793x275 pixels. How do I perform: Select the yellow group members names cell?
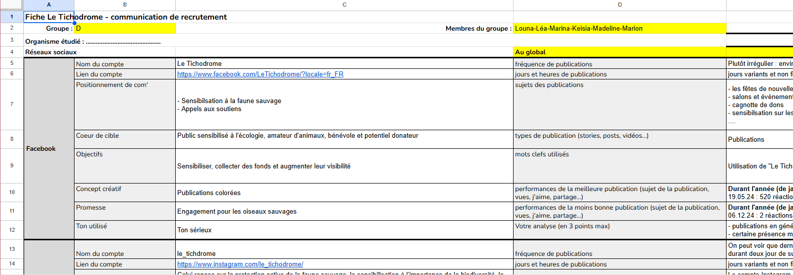(x=619, y=29)
